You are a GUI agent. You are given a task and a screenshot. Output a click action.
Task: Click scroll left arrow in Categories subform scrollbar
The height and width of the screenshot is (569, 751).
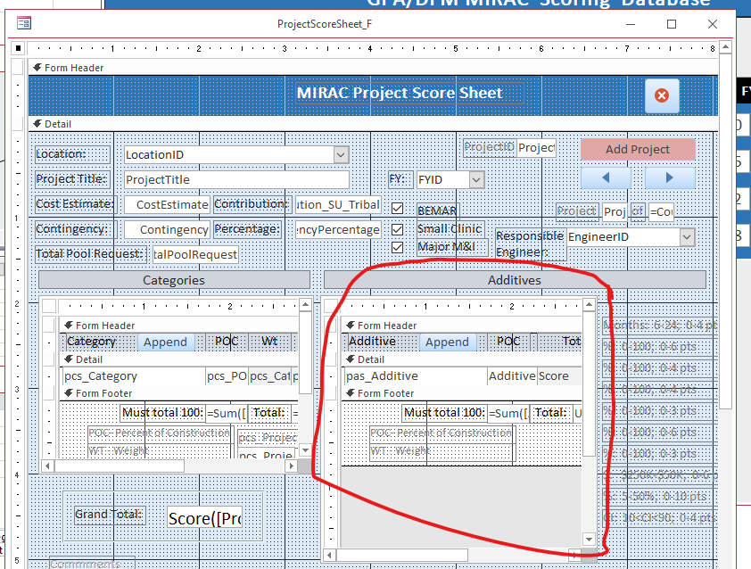coord(47,466)
